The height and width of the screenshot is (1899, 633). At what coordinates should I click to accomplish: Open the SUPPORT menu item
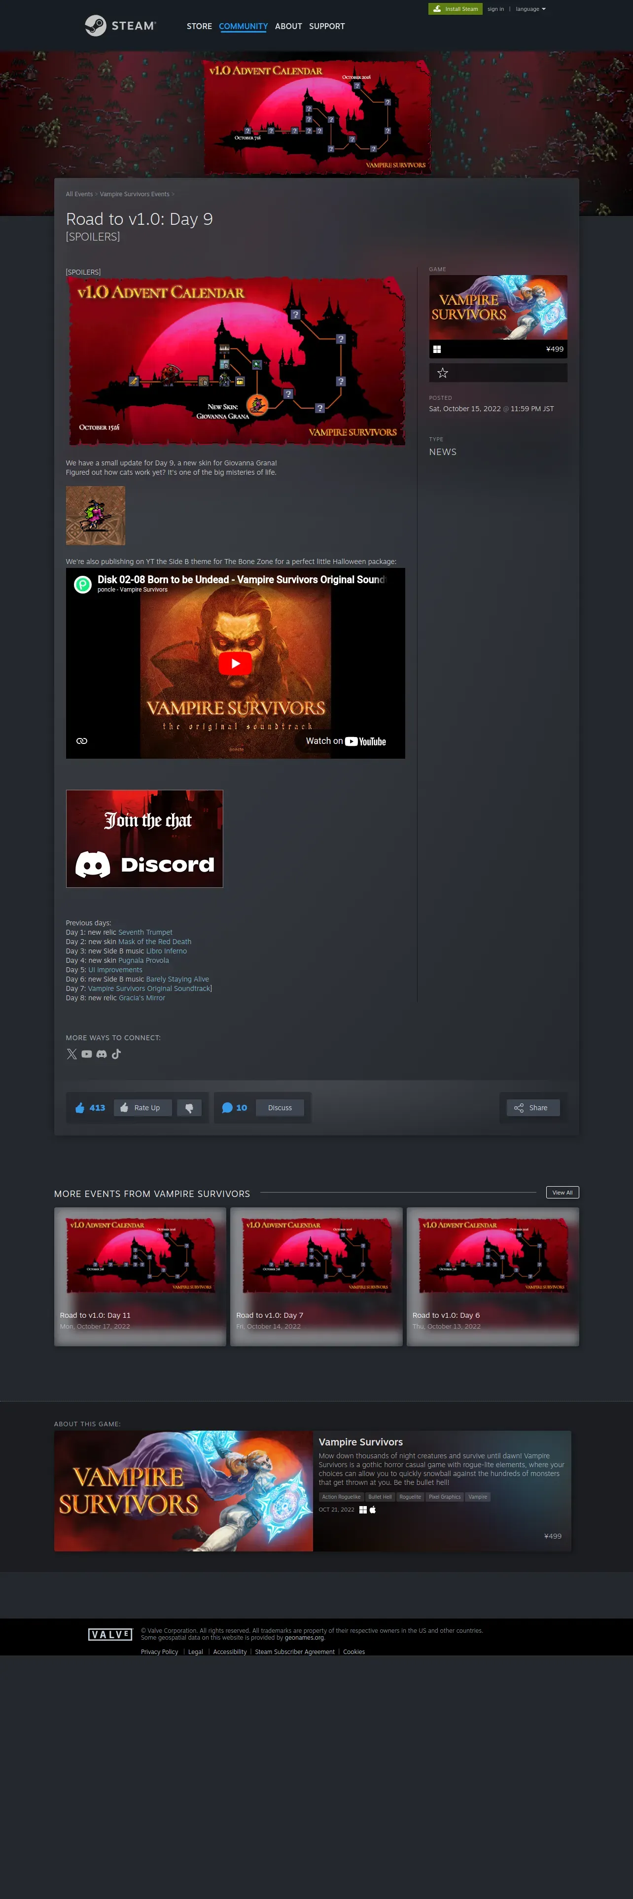click(326, 27)
